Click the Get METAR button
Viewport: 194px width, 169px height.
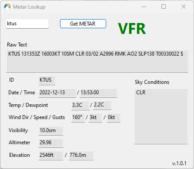click(x=83, y=23)
